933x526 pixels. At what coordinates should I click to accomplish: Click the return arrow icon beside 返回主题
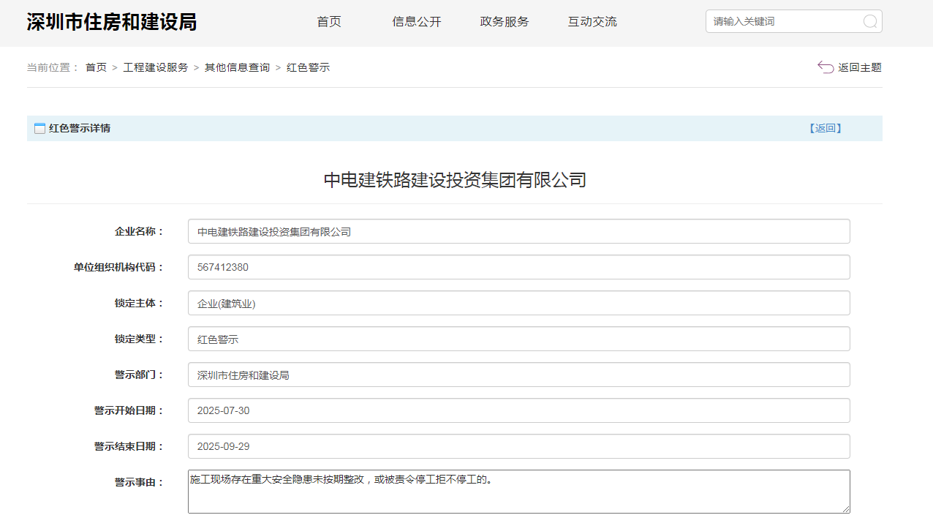pyautogui.click(x=826, y=67)
